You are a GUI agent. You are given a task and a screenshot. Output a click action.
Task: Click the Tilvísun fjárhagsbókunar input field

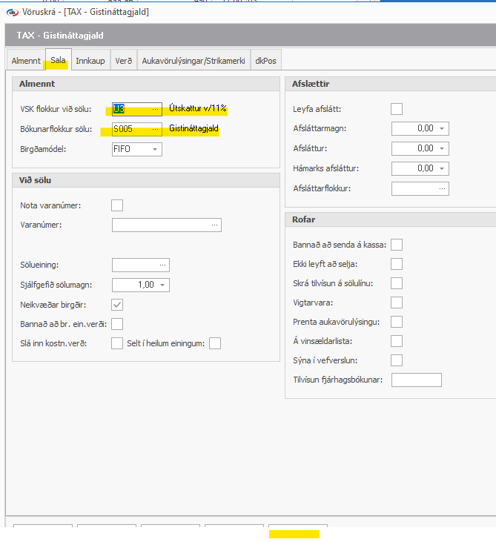[x=416, y=380]
